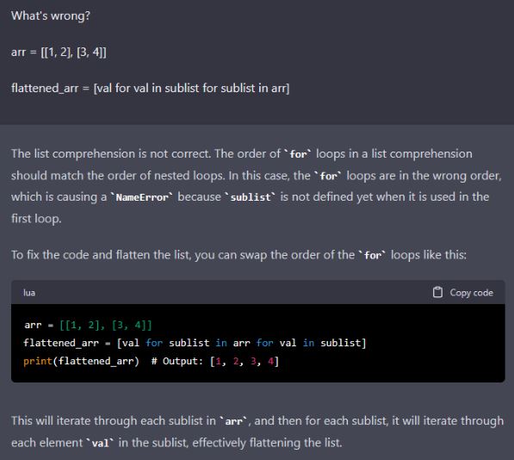Click the lua language label
Image resolution: width=514 pixels, height=460 pixels.
29,293
